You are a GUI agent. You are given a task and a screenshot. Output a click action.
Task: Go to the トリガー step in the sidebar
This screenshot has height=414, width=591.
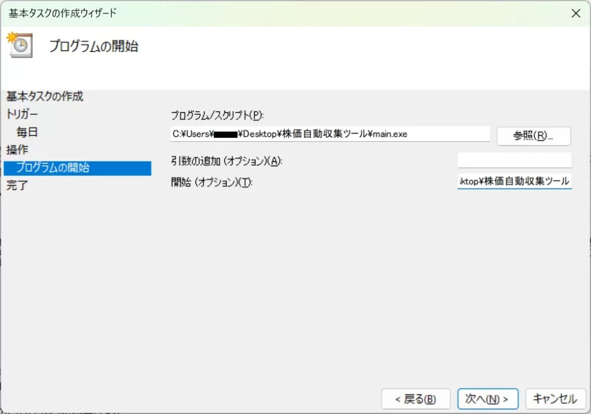click(23, 114)
